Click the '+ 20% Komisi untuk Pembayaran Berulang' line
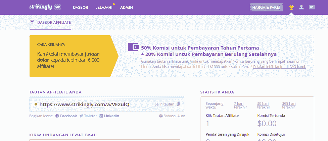The width and height of the screenshot is (328, 141). (209, 55)
